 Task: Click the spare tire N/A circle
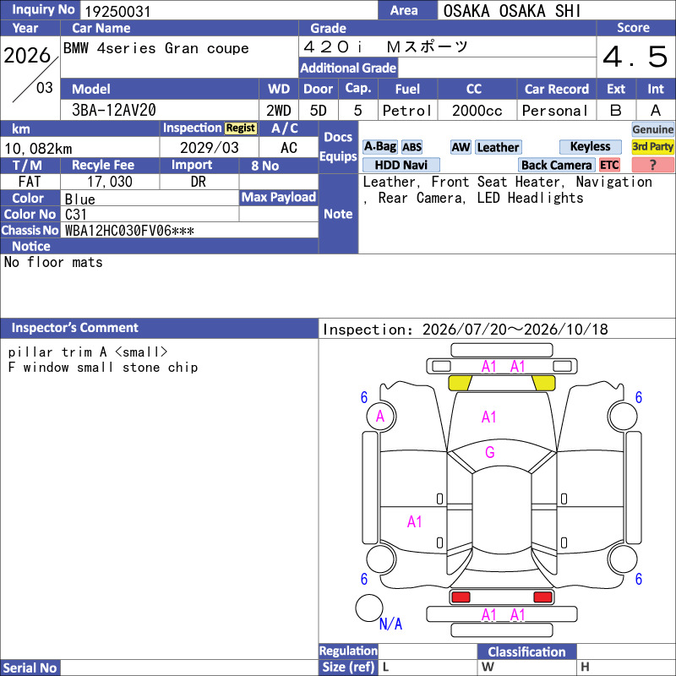click(369, 608)
